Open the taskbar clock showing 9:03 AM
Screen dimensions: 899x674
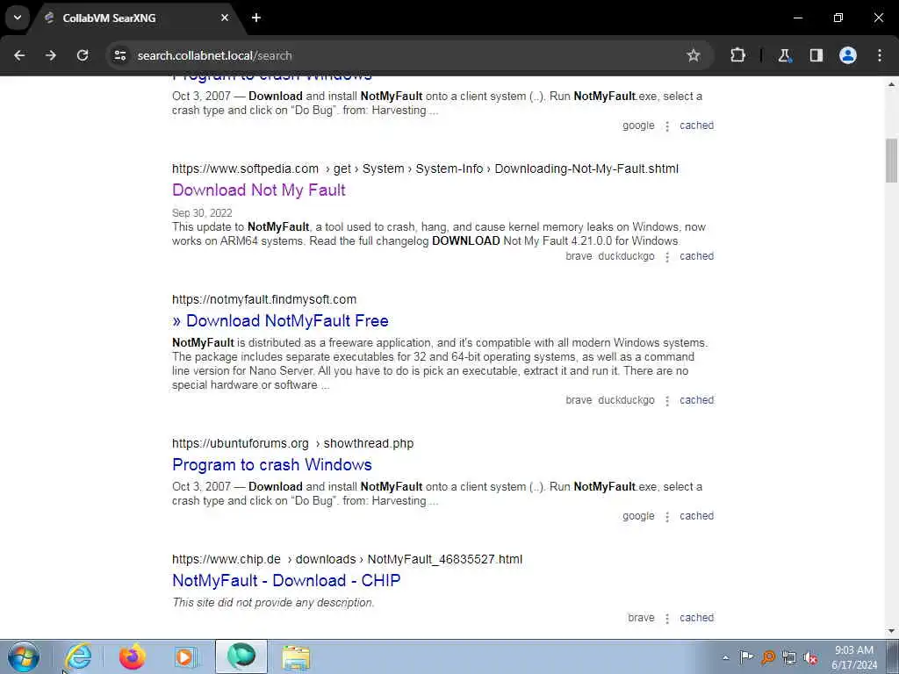coord(853,657)
